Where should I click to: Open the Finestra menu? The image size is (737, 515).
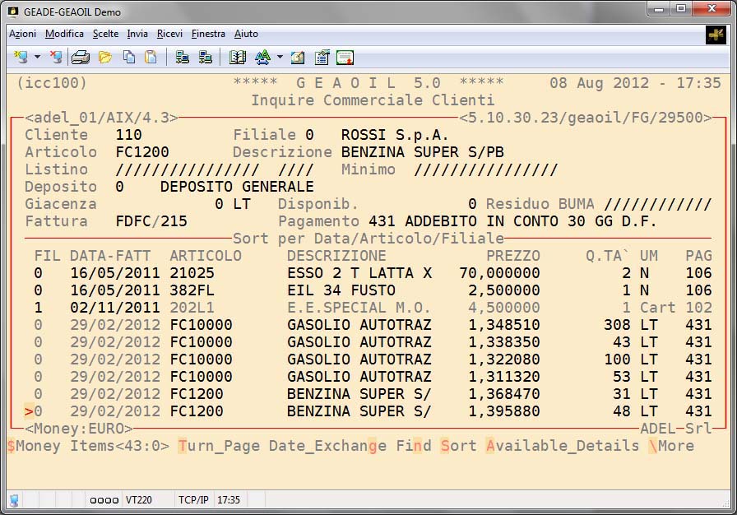pyautogui.click(x=208, y=34)
